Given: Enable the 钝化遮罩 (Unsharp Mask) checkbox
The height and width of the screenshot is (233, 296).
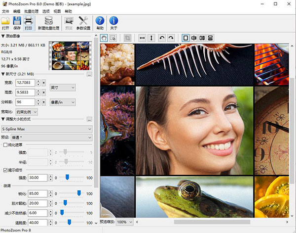Looking at the screenshot, I should click(x=5, y=145).
